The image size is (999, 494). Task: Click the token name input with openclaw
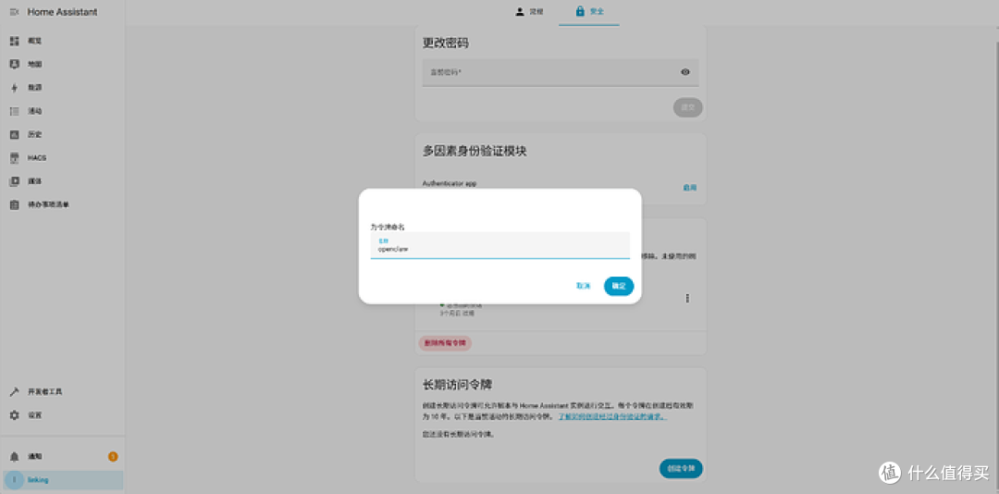[500, 245]
